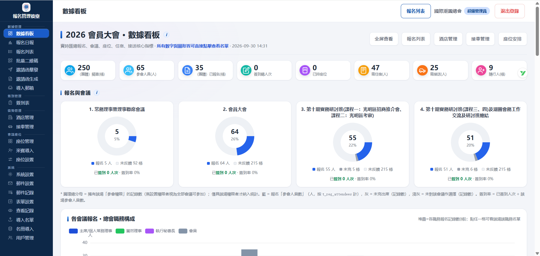Open 用戶管理 via its users icon
Image resolution: width=540 pixels, height=256 pixels.
10,238
